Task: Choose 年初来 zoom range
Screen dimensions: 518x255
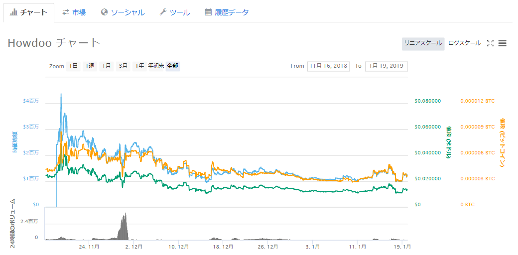Action: coord(156,66)
